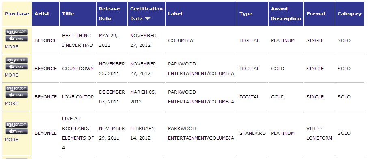Sort by Label column header
Viewport: 368px width, 159px height.
coord(175,14)
